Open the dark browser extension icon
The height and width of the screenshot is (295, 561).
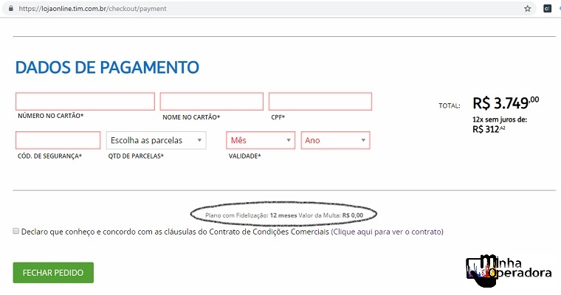547,9
